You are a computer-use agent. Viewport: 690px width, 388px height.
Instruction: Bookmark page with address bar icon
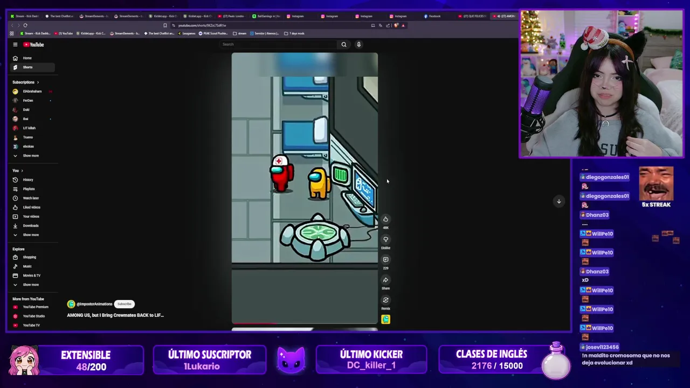pyautogui.click(x=165, y=25)
